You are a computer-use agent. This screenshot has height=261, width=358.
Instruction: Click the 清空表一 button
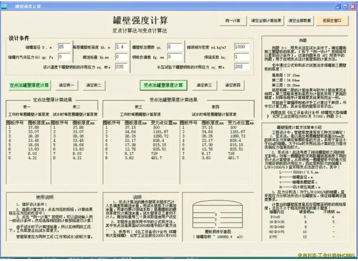tap(67, 85)
